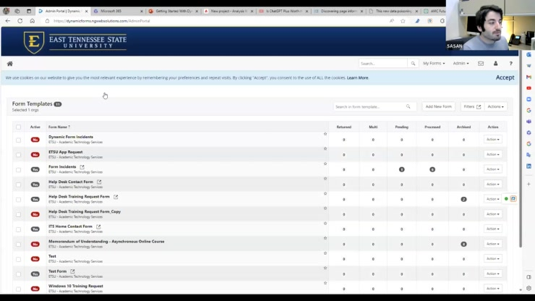The width and height of the screenshot is (535, 301).
Task: Expand the Actions dropdown above the table
Action: (496, 106)
